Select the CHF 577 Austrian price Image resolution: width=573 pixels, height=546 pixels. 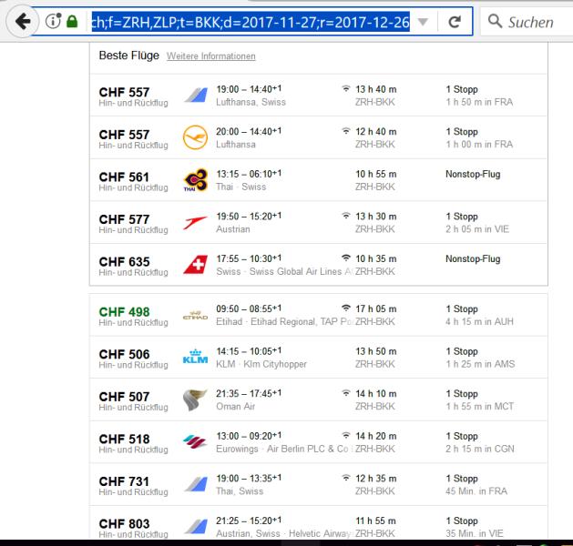124,219
